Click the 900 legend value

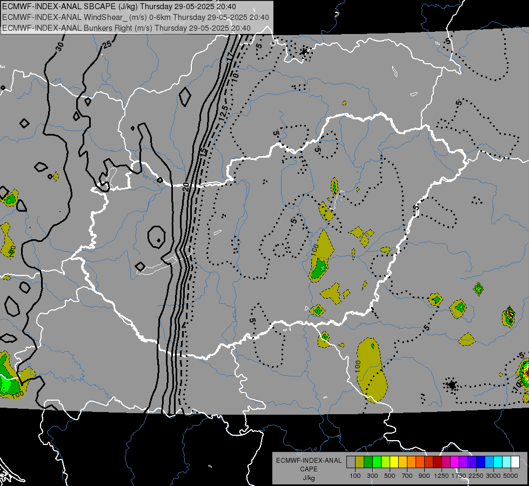[424, 476]
